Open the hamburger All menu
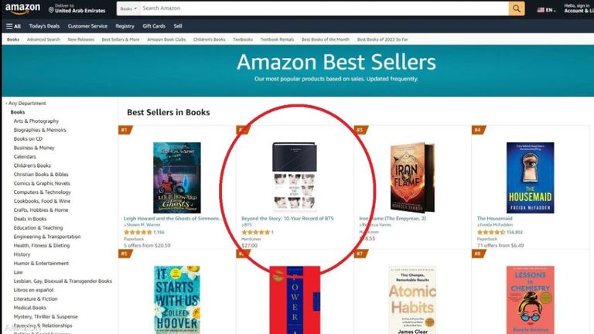Image resolution: width=594 pixels, height=334 pixels. [13, 26]
